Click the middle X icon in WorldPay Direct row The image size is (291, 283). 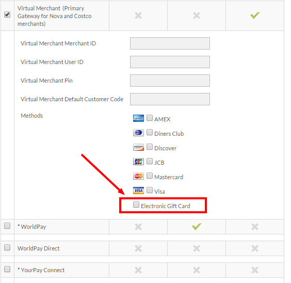(x=197, y=248)
